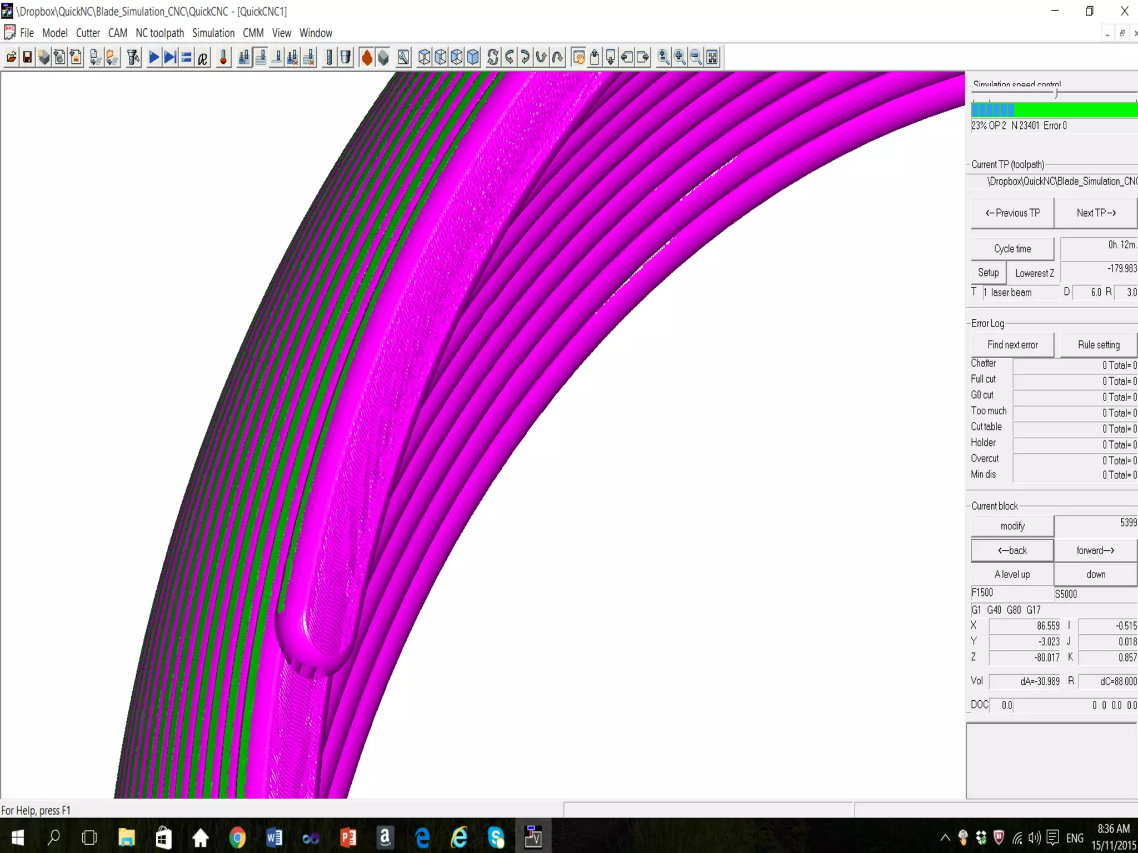Click Find next error button
This screenshot has height=853, width=1138.
tap(1012, 345)
